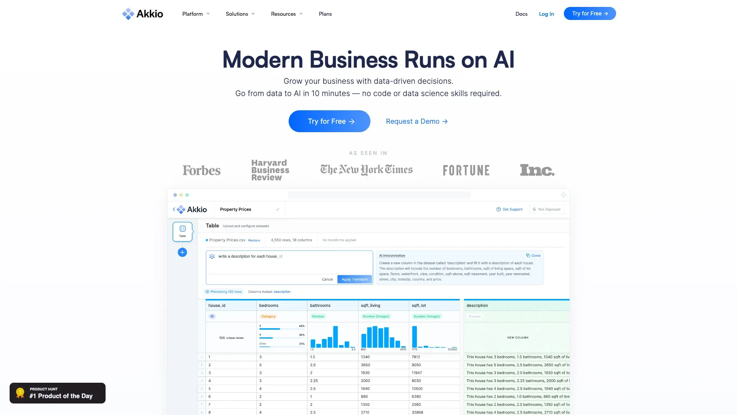Image resolution: width=737 pixels, height=415 pixels.
Task: Click the Property Prices project title
Action: (x=235, y=209)
